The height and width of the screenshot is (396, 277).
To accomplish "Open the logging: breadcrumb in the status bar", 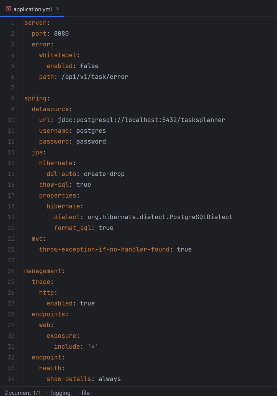I will (61, 392).
